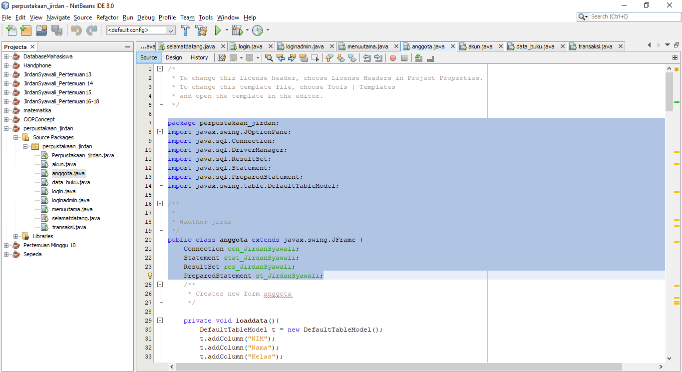Click the Save All icon
682x372 pixels.
click(56, 30)
